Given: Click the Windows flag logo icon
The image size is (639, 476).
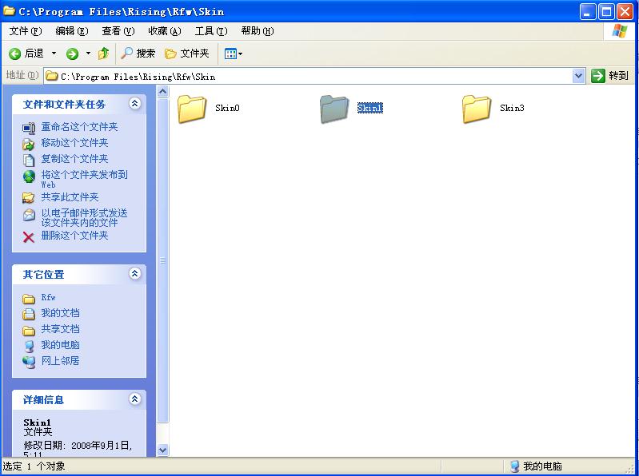Looking at the screenshot, I should click(x=620, y=31).
